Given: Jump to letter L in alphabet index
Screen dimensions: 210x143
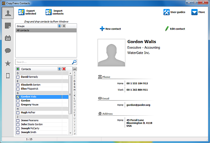Looking at the screenshot, I should (75, 98).
